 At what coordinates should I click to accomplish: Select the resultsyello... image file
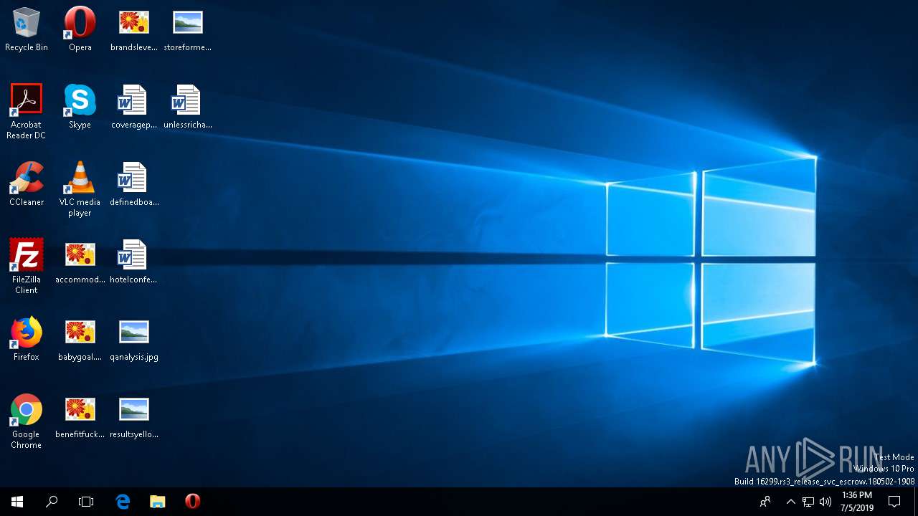pyautogui.click(x=133, y=416)
